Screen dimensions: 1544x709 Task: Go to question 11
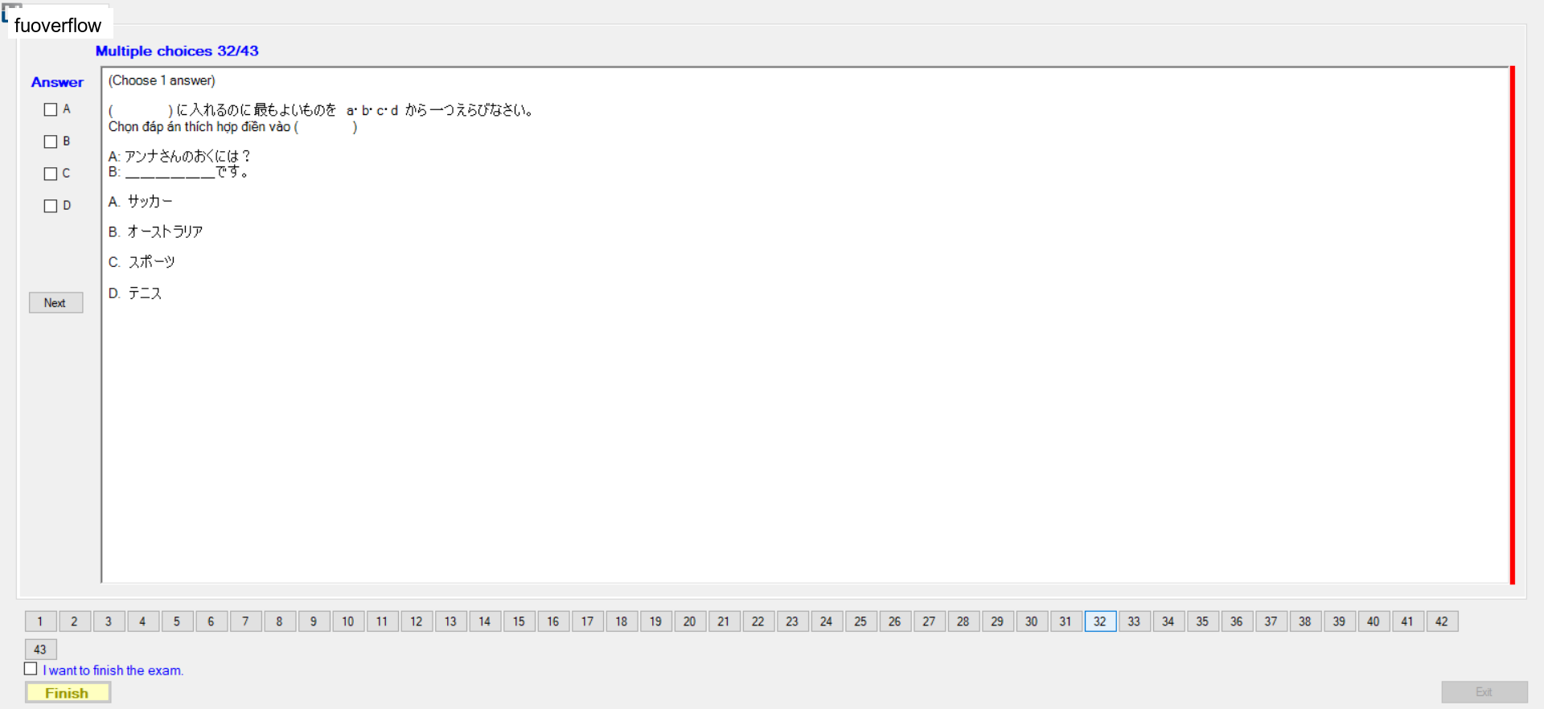[x=382, y=621]
